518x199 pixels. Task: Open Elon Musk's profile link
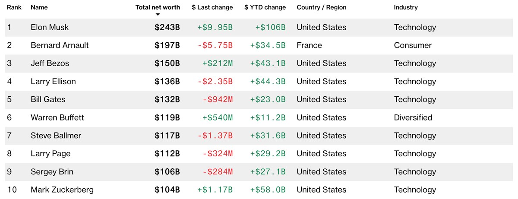coord(50,27)
